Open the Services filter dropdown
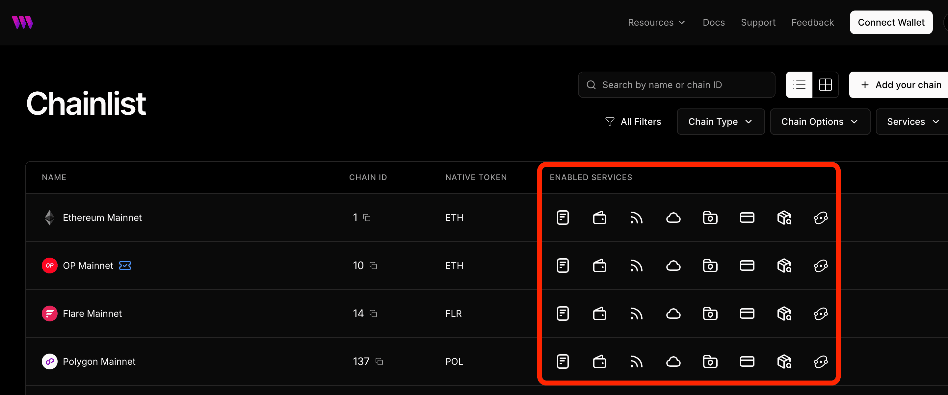The image size is (948, 395). [x=912, y=122]
